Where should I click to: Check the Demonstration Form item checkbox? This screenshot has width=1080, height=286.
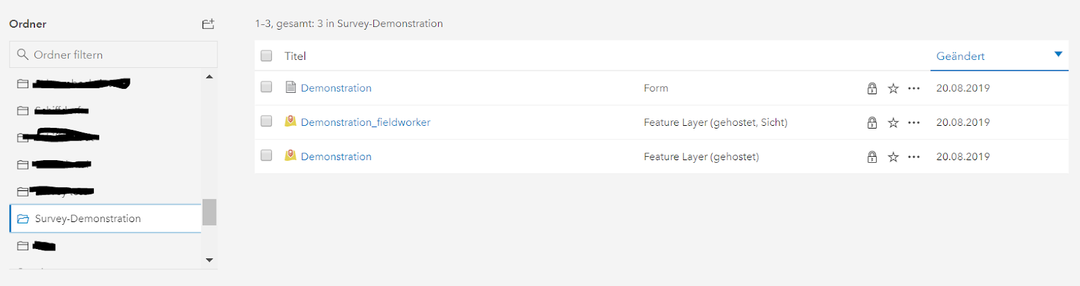point(267,87)
